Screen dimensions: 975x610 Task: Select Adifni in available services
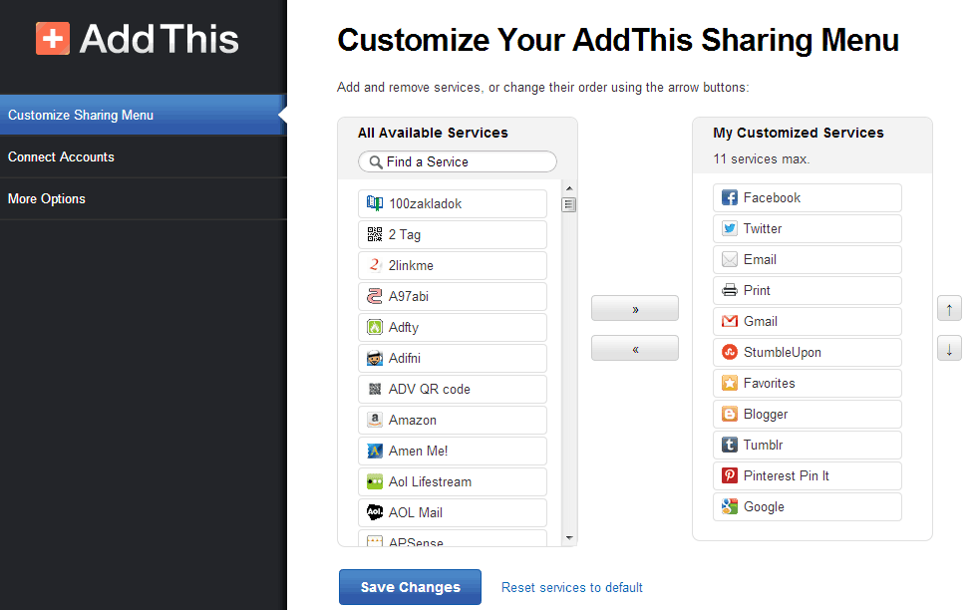coord(453,358)
